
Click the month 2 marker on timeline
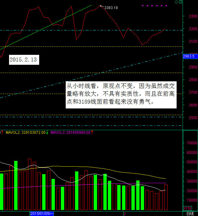[x=124, y=213]
